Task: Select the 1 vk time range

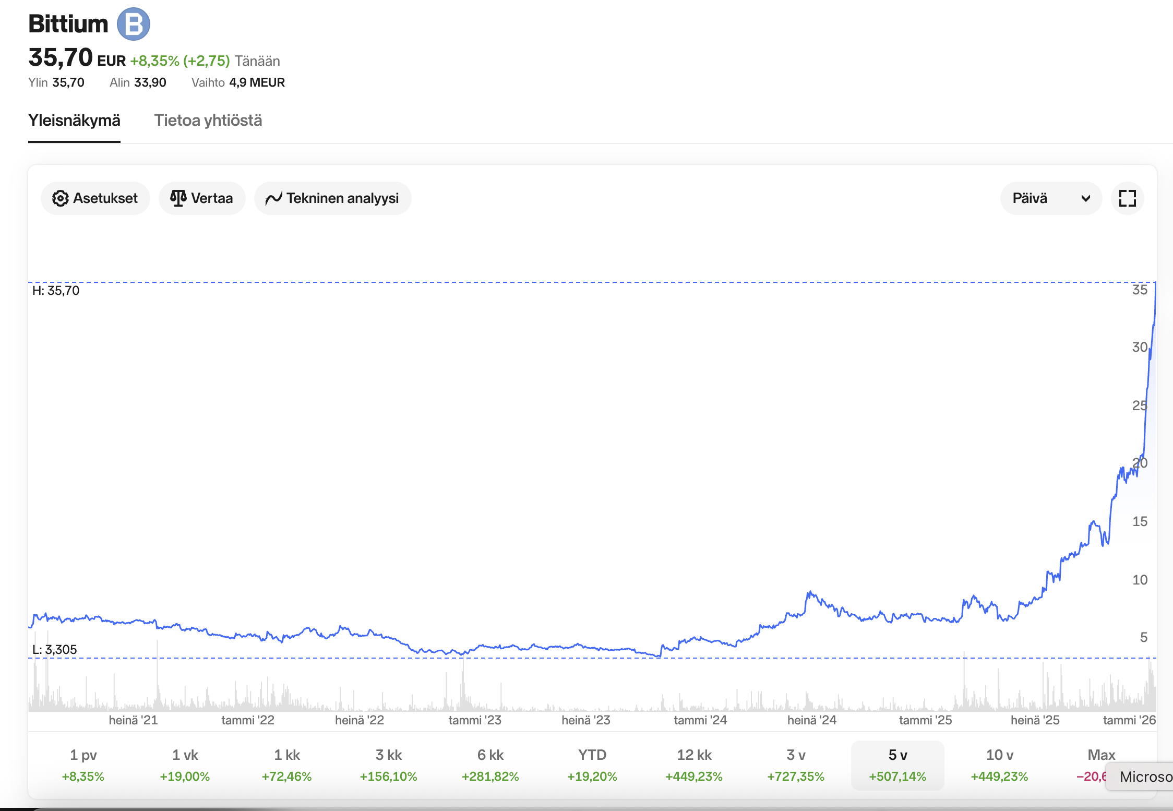Action: [185, 765]
